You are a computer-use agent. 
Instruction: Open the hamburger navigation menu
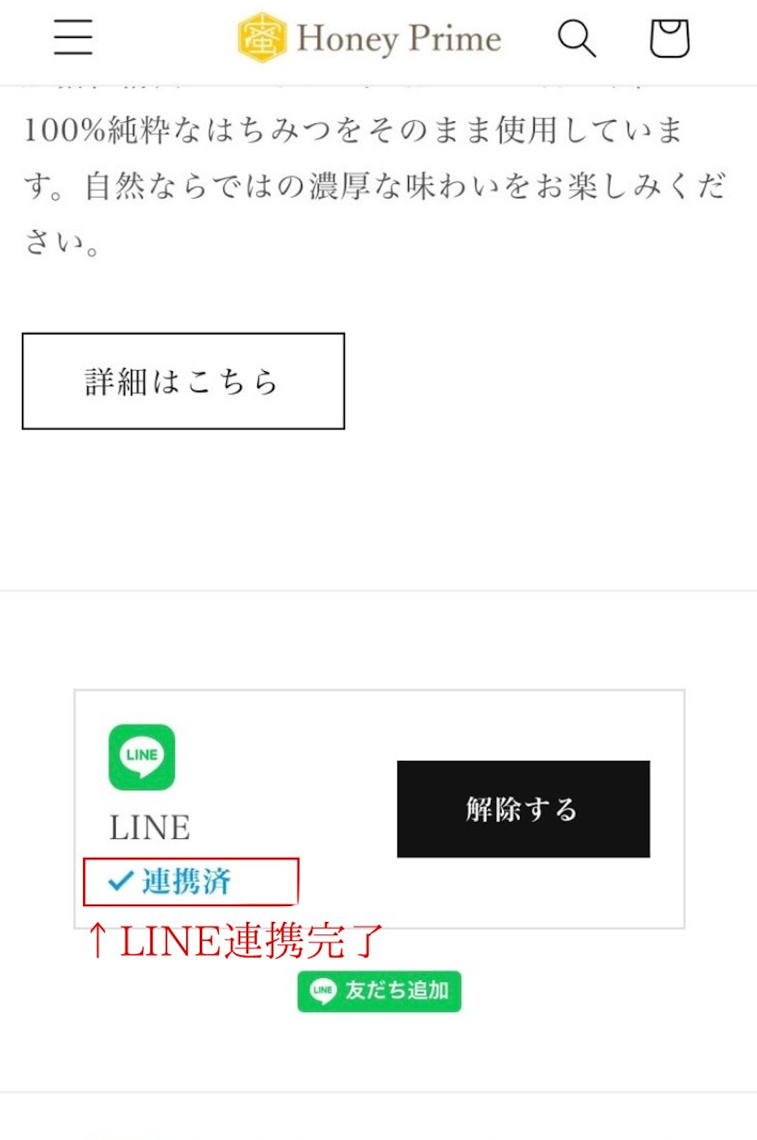73,37
